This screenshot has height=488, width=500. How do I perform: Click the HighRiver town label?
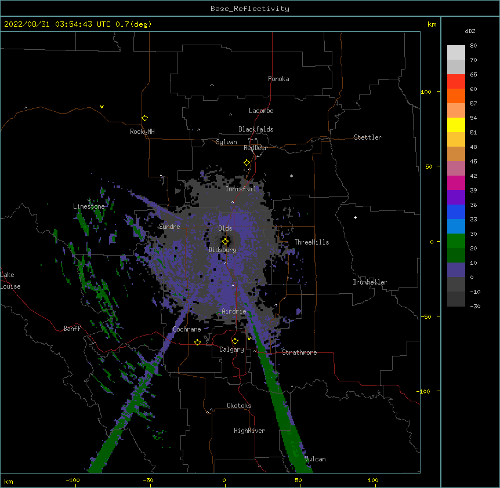(x=249, y=431)
